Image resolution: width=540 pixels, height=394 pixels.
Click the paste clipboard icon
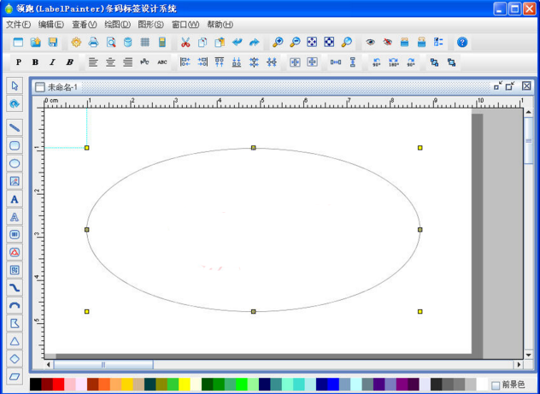click(220, 43)
